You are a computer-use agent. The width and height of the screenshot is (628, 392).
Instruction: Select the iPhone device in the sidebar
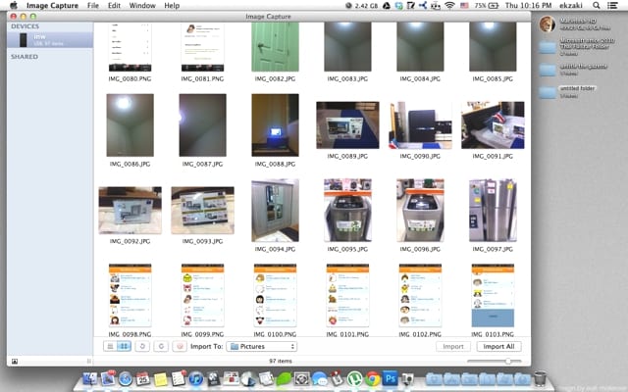point(50,39)
